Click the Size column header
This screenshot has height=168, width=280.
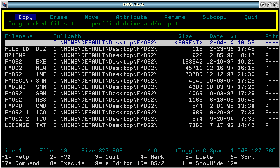click(185, 36)
